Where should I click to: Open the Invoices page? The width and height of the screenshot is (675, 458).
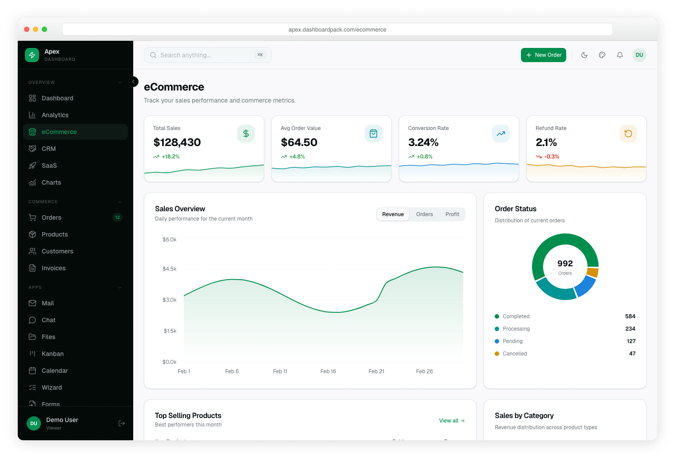[x=53, y=268]
